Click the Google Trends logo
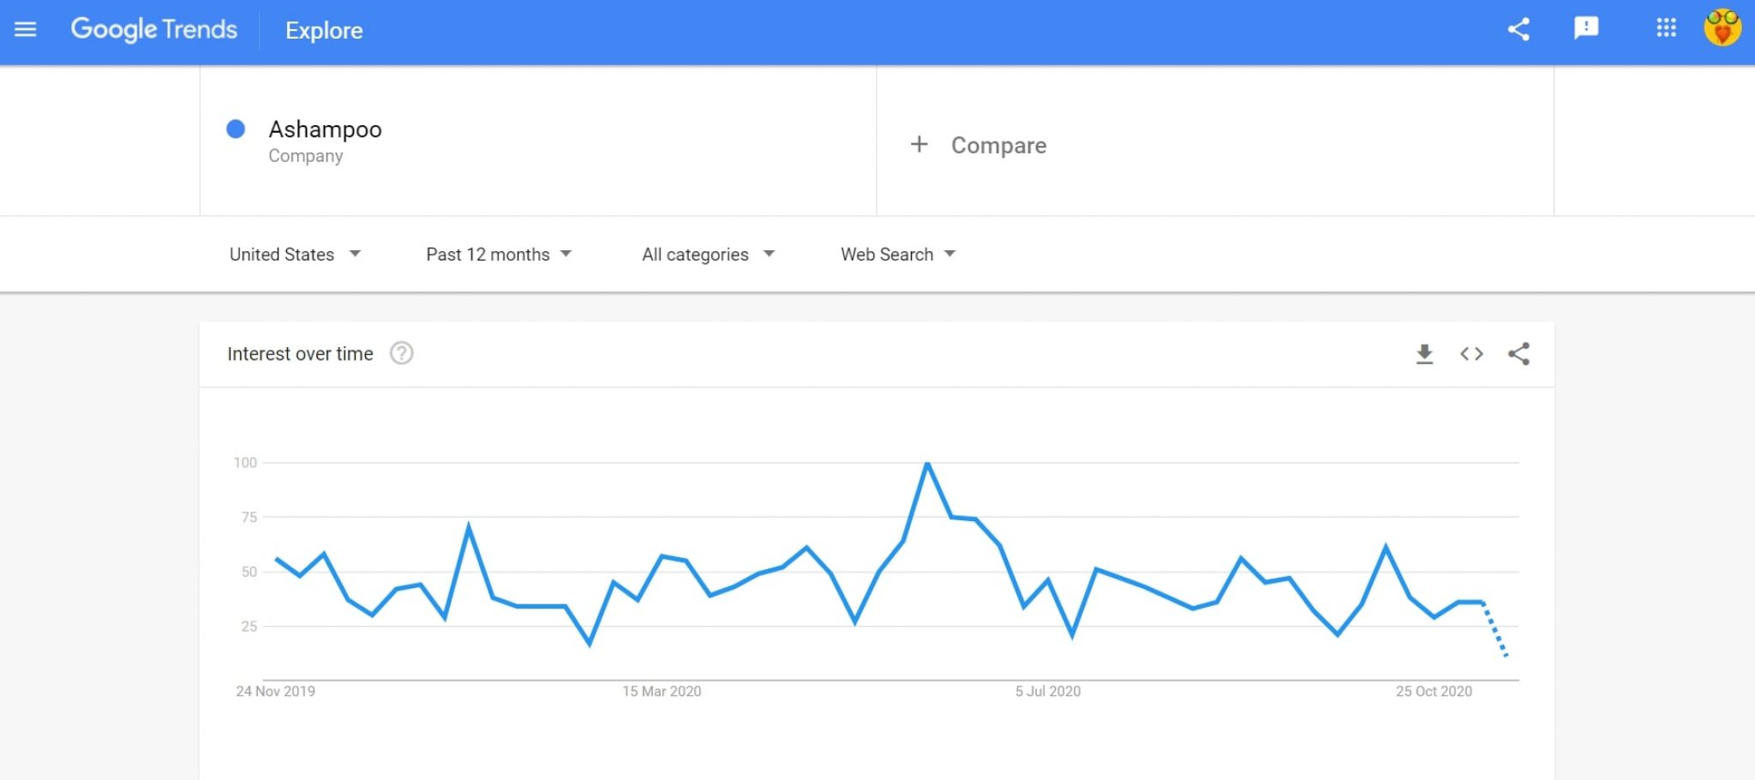The width and height of the screenshot is (1755, 780). click(154, 30)
